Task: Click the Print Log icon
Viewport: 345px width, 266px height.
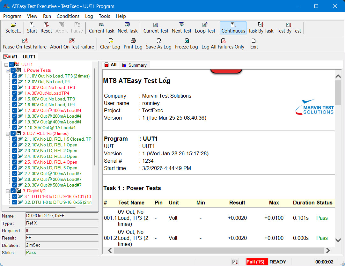Action: coord(133,44)
